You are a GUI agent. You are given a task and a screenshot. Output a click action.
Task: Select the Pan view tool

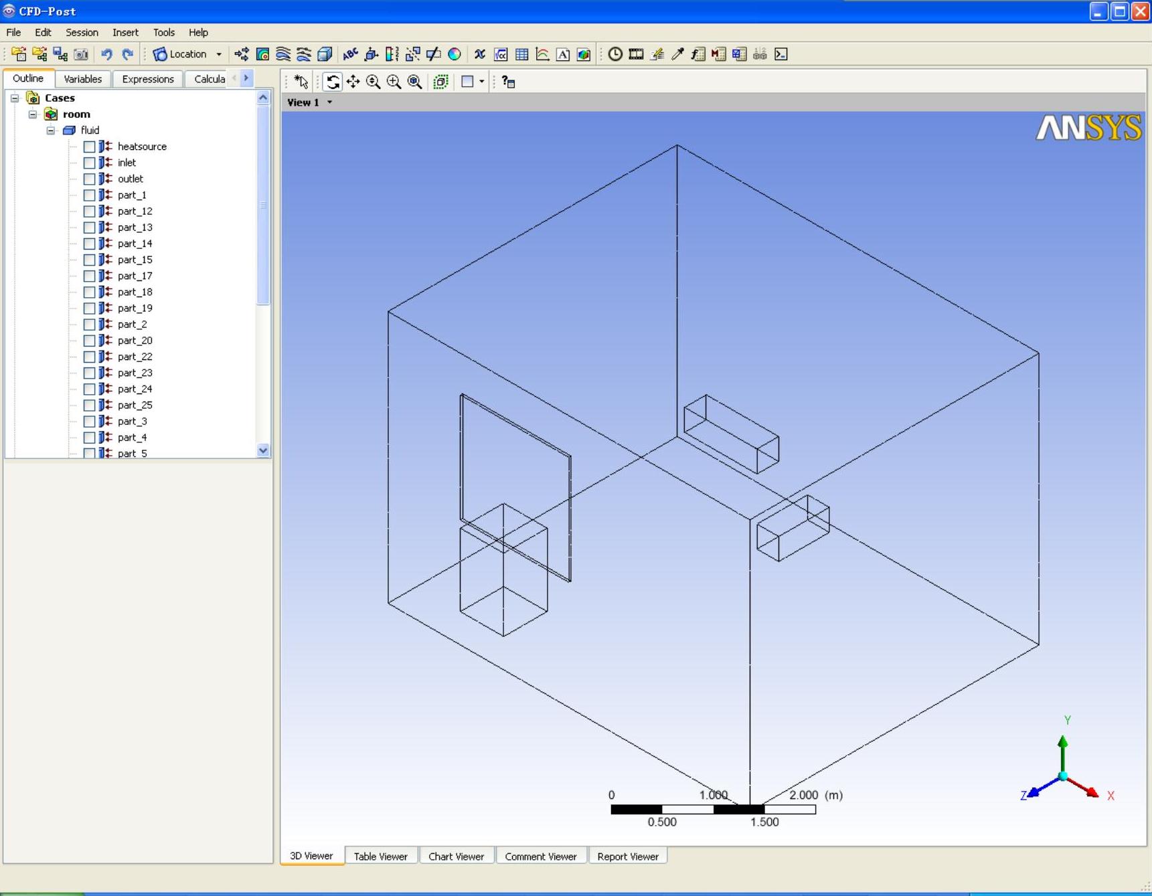point(353,82)
